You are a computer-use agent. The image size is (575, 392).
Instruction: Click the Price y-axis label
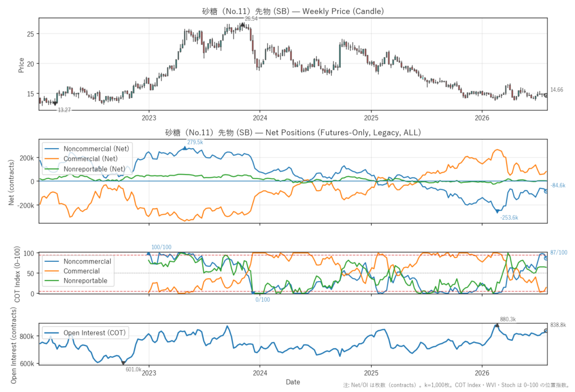pos(21,65)
